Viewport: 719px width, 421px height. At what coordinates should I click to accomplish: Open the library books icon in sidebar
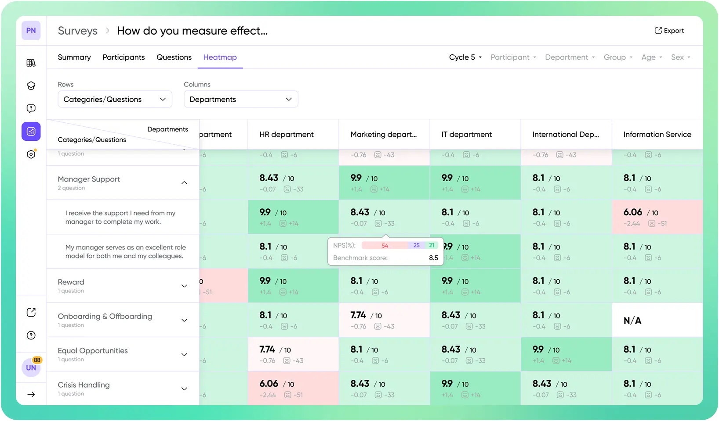click(31, 63)
